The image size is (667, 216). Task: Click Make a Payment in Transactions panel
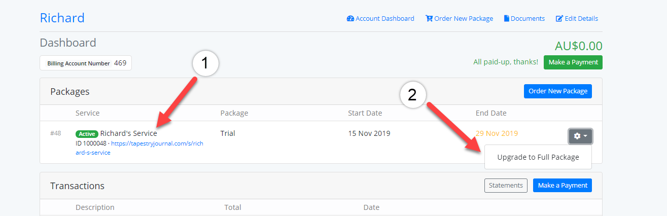coord(562,186)
